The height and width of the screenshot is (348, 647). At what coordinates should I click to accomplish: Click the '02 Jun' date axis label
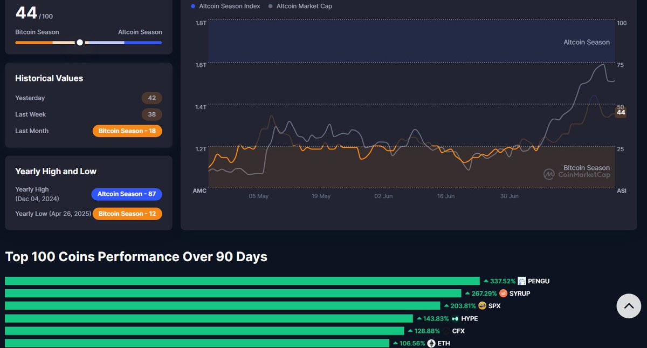[x=383, y=196]
